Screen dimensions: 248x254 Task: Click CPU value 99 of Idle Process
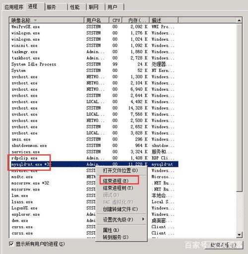(x=115, y=64)
